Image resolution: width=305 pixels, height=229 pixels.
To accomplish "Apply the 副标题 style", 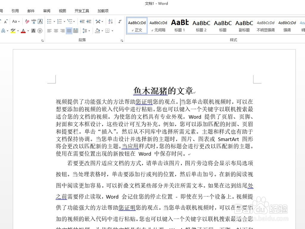I will point(244,26).
